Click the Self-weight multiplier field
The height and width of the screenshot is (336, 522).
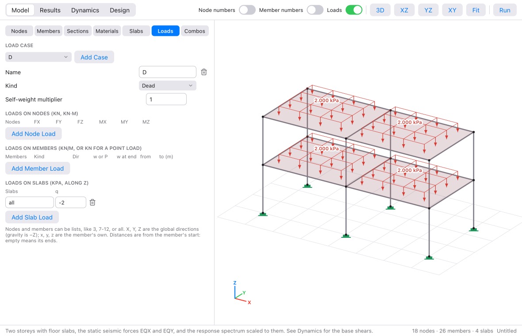click(166, 99)
